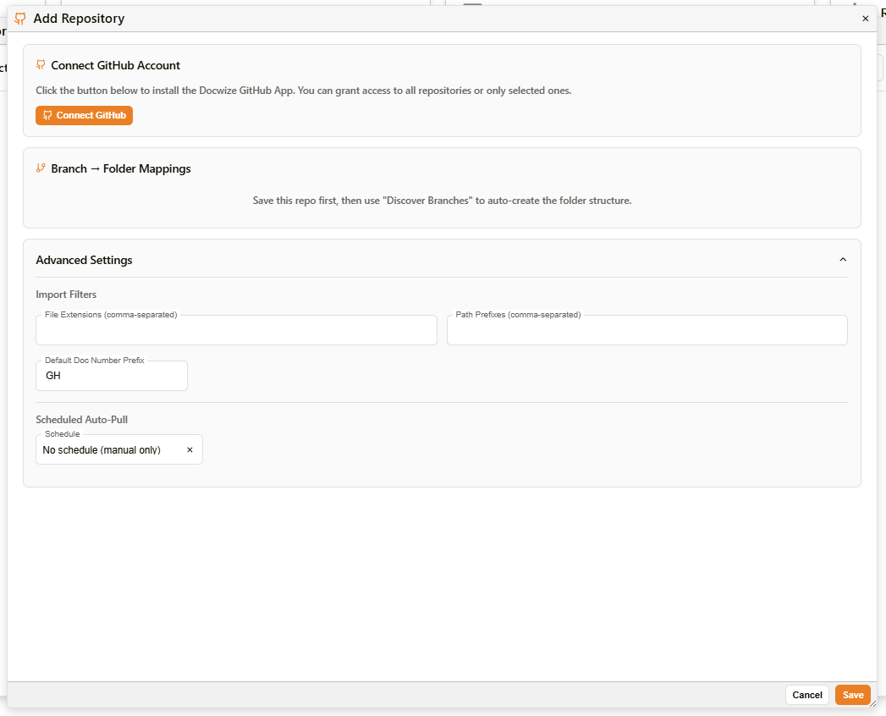Click the branch icon beside Folder Mappings
The image size is (886, 716).
[x=41, y=168]
